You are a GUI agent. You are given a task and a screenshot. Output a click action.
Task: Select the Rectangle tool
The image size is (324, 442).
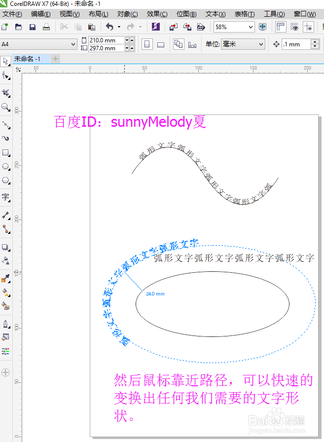point(5,153)
